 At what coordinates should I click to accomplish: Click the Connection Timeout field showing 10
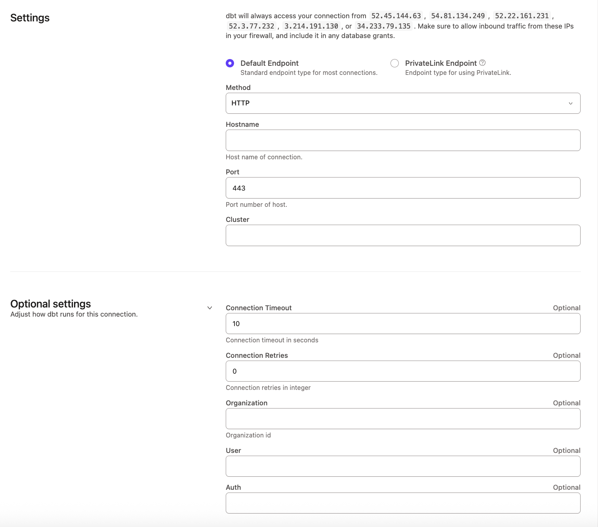[402, 323]
